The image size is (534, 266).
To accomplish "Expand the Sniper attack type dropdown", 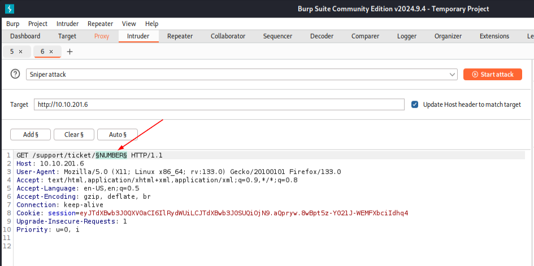I will coord(452,75).
